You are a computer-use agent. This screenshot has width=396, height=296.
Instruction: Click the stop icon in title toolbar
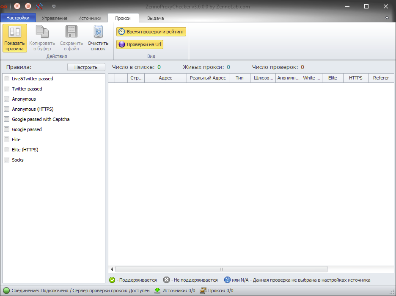point(28,6)
